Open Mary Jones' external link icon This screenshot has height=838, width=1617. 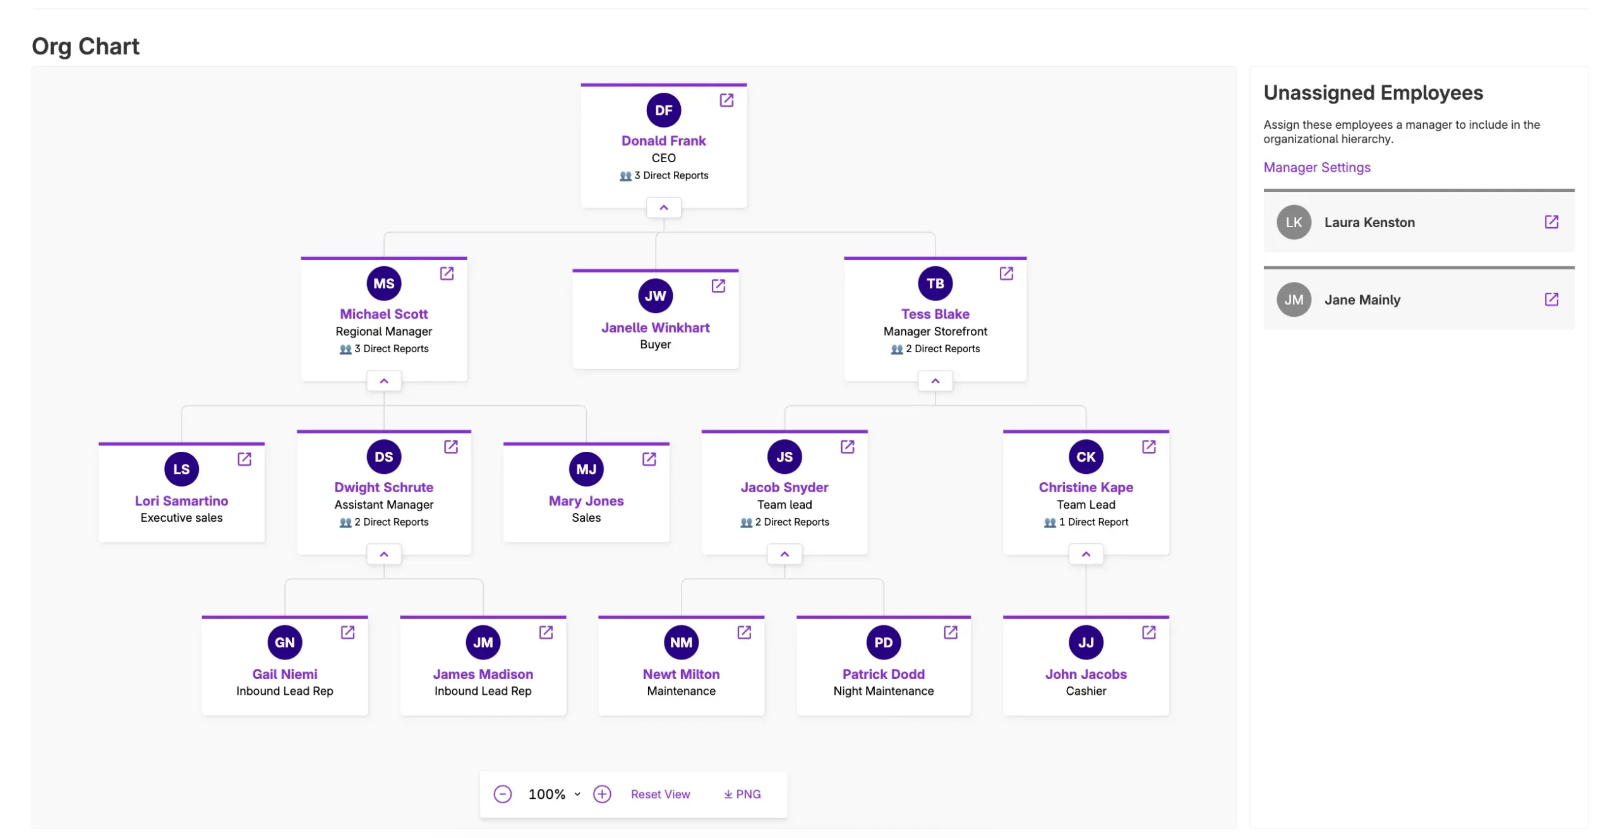649,459
